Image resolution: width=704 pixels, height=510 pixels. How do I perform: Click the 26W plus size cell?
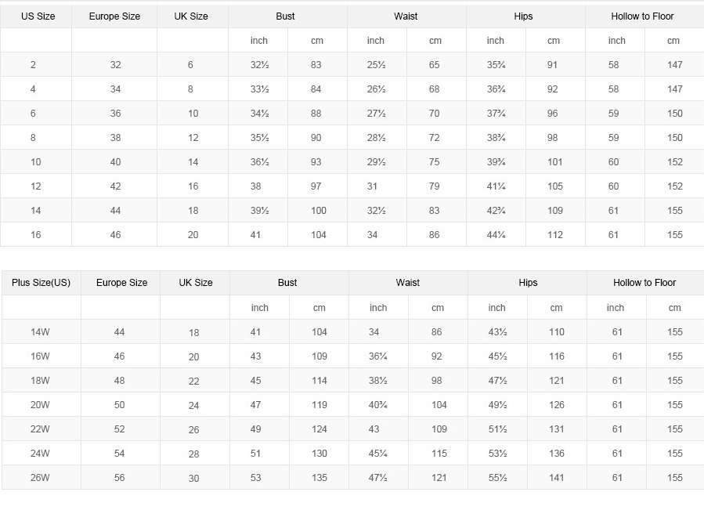(x=40, y=478)
